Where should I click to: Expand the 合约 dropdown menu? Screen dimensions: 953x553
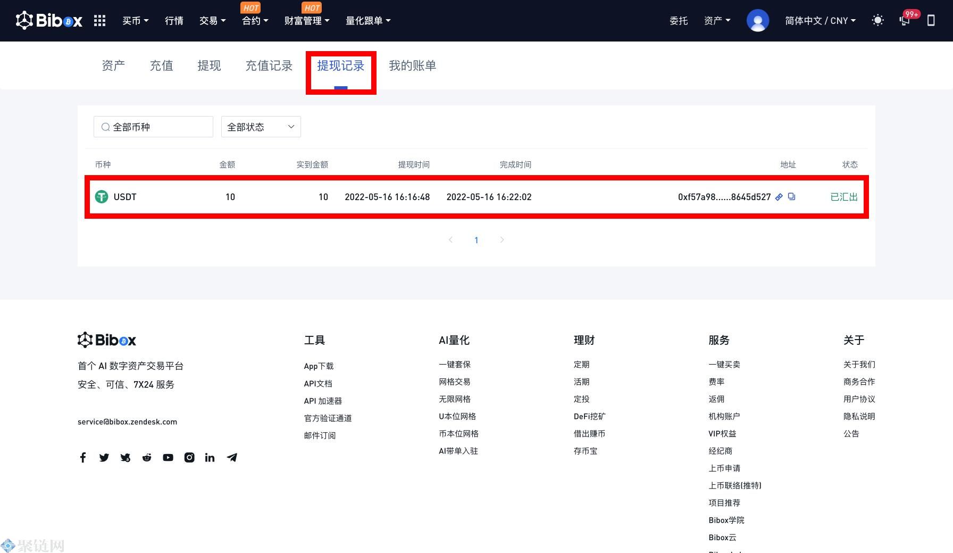pos(255,21)
